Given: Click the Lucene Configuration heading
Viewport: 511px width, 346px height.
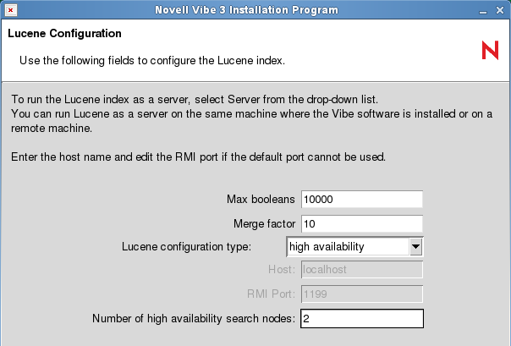Looking at the screenshot, I should click(x=64, y=35).
